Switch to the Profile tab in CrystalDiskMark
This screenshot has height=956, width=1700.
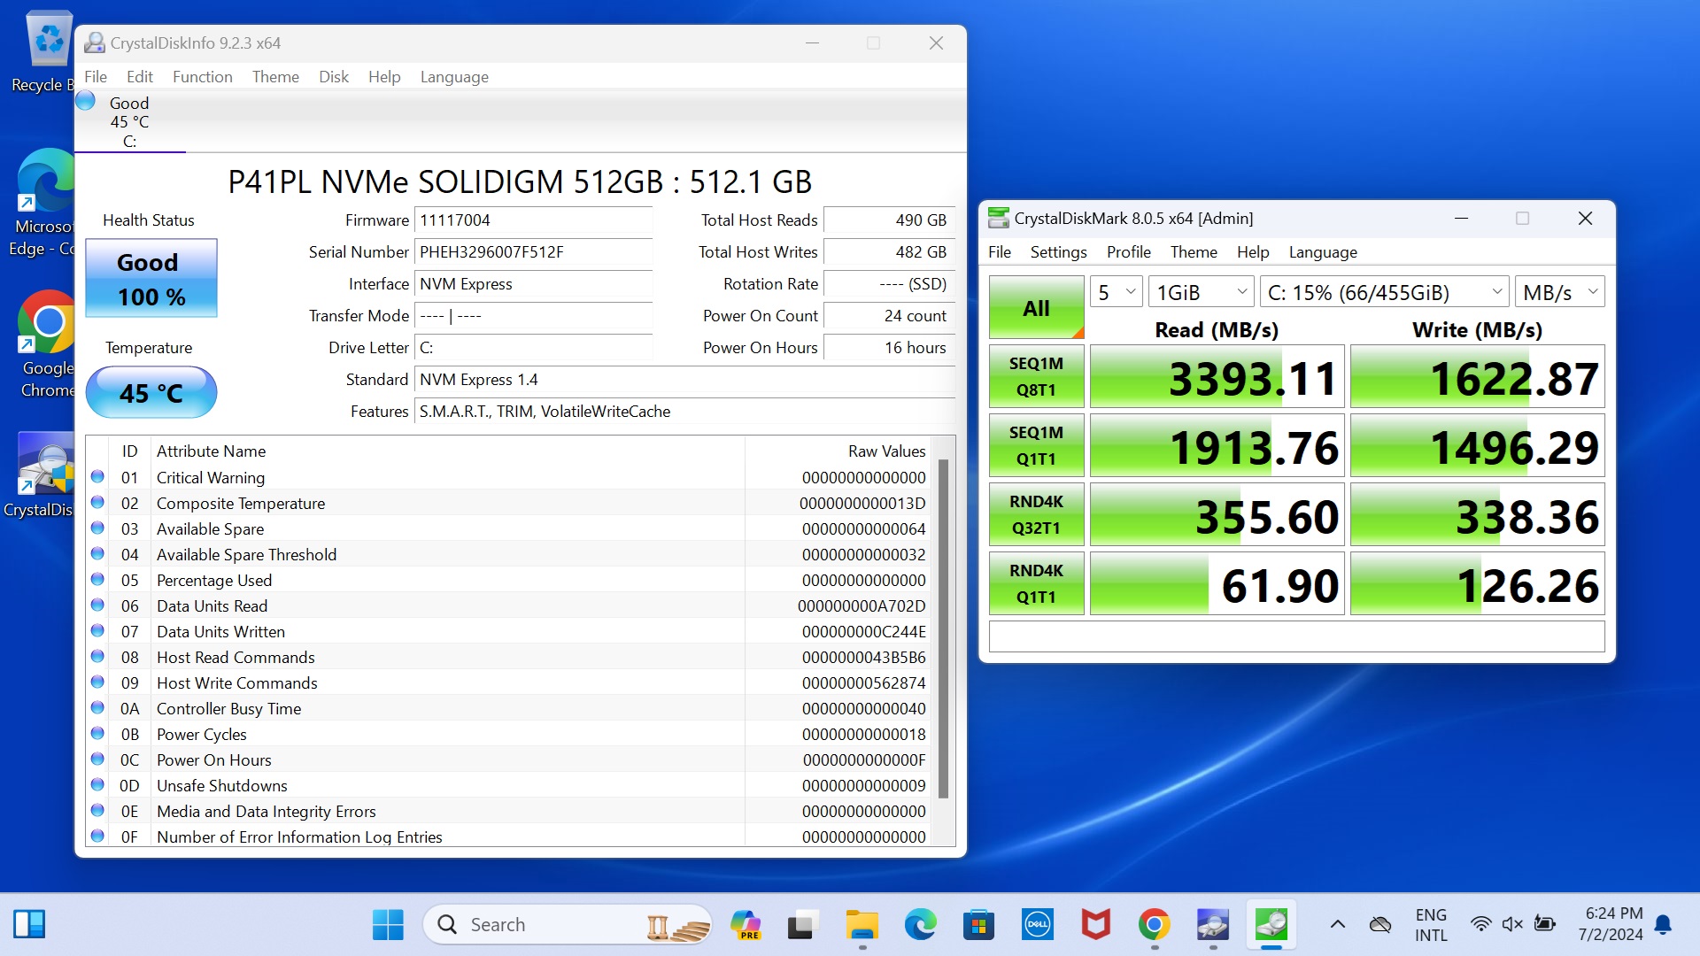point(1128,251)
